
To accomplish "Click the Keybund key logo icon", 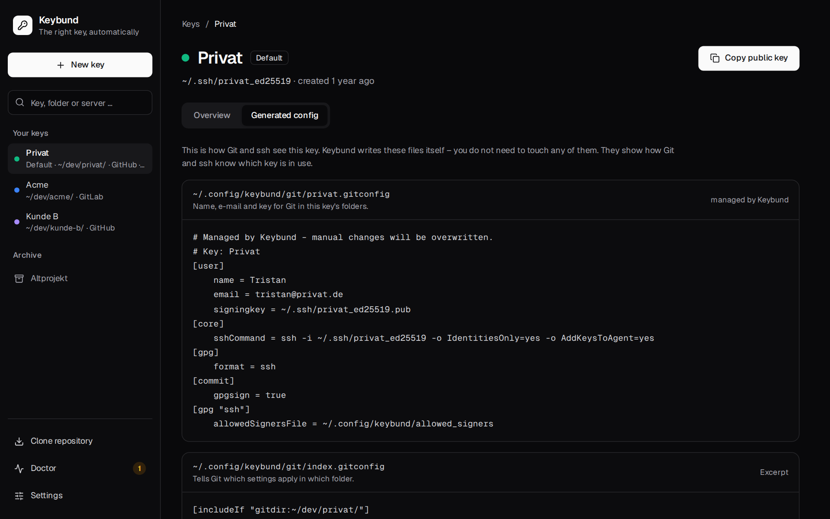I will (x=22, y=26).
